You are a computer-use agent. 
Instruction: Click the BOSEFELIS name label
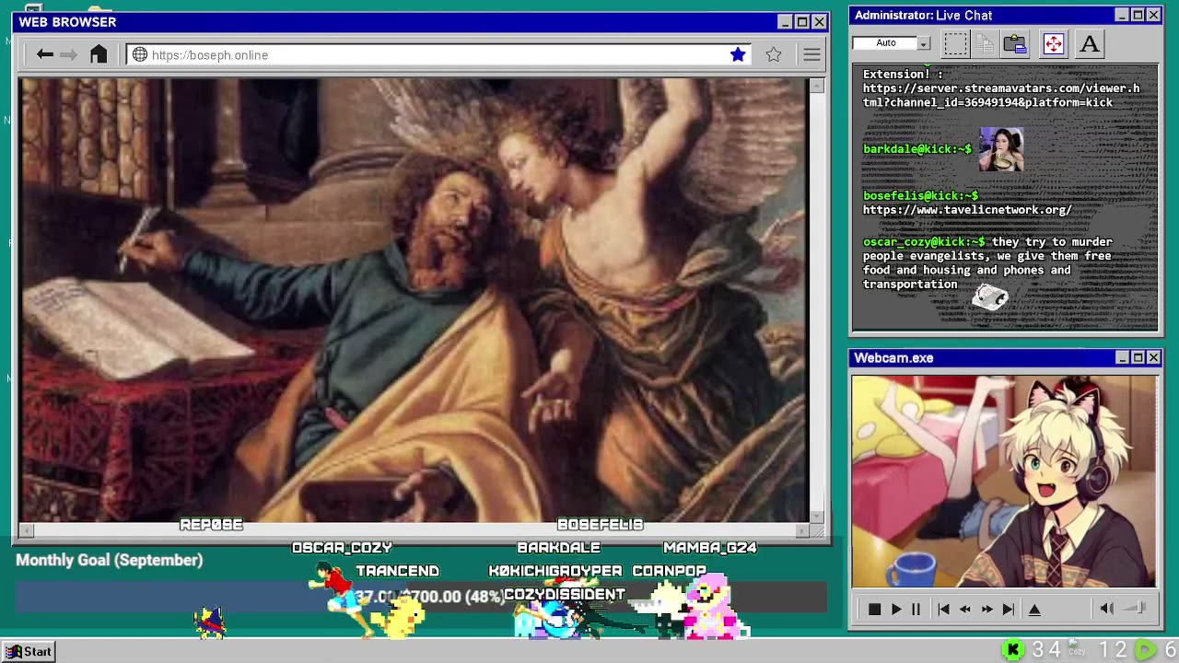(x=600, y=525)
